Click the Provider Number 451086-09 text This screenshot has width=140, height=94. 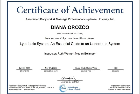coord(119,90)
